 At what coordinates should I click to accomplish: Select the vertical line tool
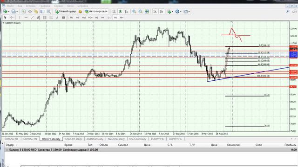click(20, 18)
